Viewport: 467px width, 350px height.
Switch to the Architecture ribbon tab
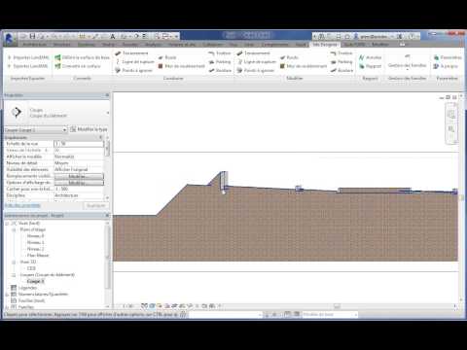pyautogui.click(x=35, y=45)
